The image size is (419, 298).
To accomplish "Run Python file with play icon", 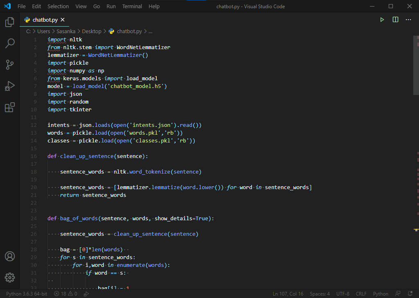I will point(382,20).
